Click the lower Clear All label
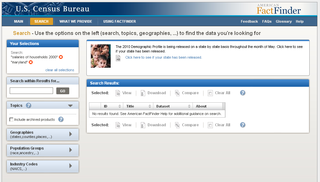 [x=223, y=125]
